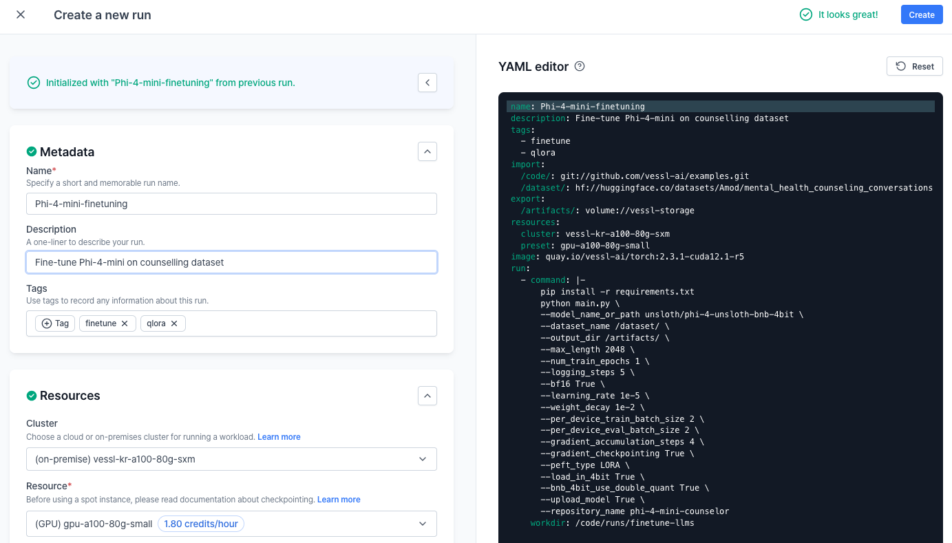
Task: Click the '--logging_steps 5' line
Action: 587,372
